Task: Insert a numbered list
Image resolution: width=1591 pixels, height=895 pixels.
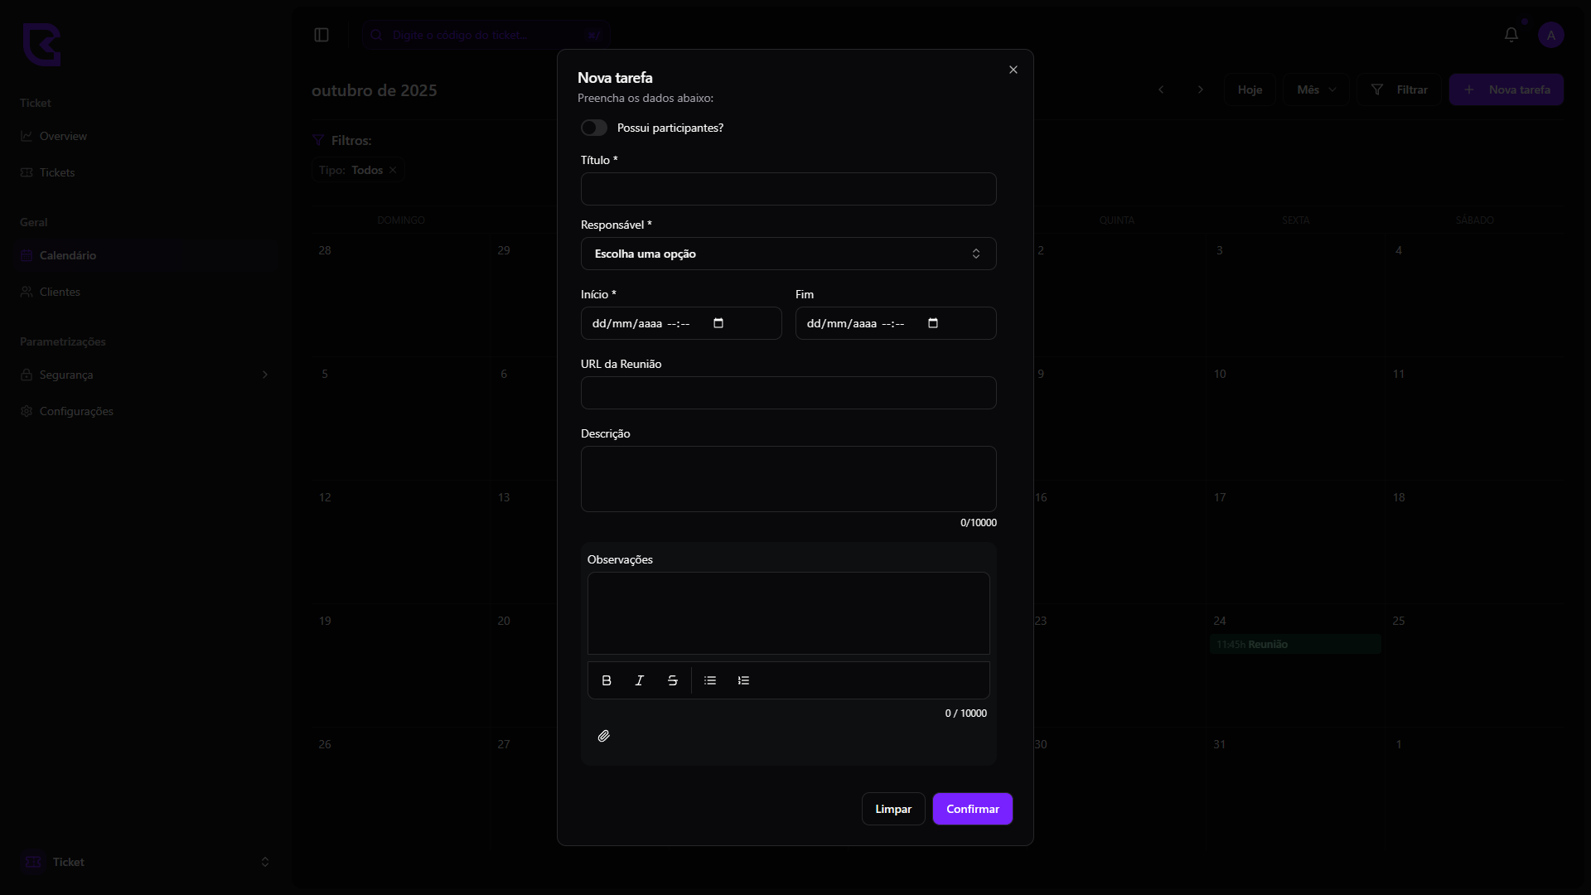Action: (x=743, y=680)
